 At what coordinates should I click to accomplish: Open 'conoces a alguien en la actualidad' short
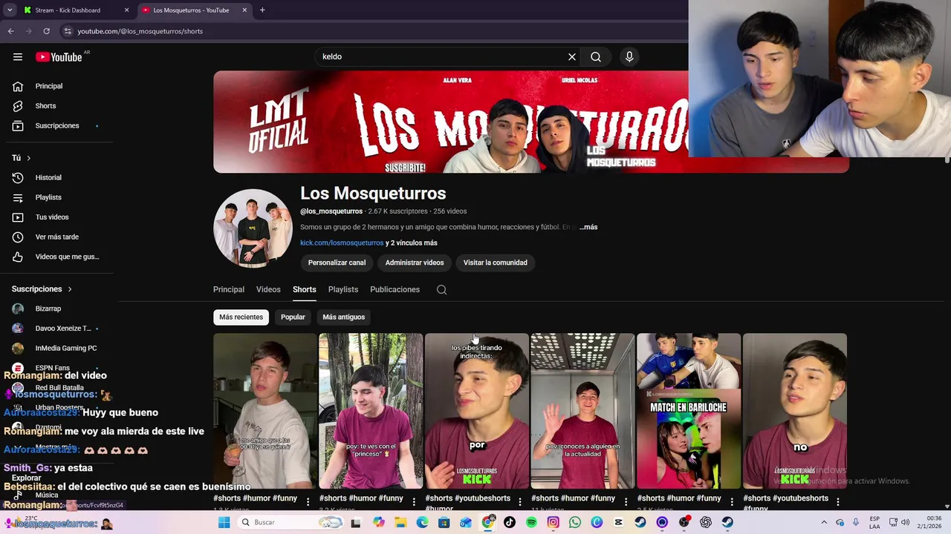click(582, 411)
